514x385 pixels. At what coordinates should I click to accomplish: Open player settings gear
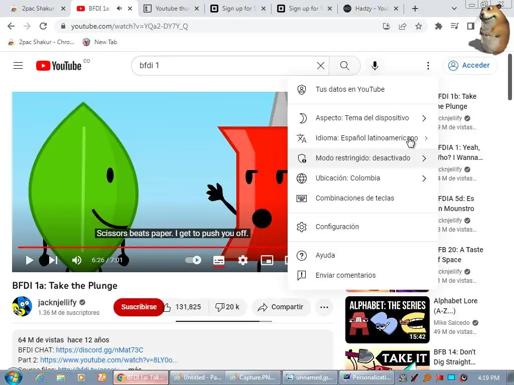pyautogui.click(x=242, y=260)
